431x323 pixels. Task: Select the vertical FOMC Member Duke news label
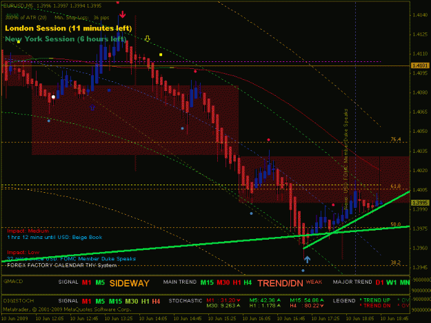coord(345,159)
